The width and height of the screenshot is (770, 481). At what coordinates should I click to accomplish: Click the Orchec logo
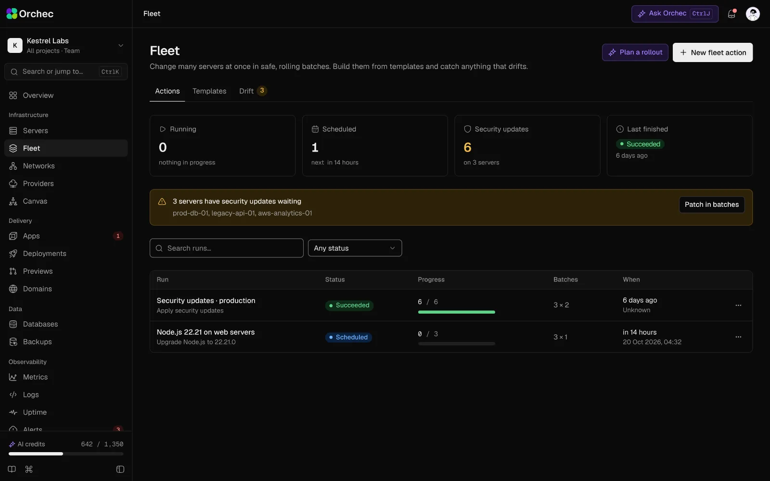coord(30,13)
